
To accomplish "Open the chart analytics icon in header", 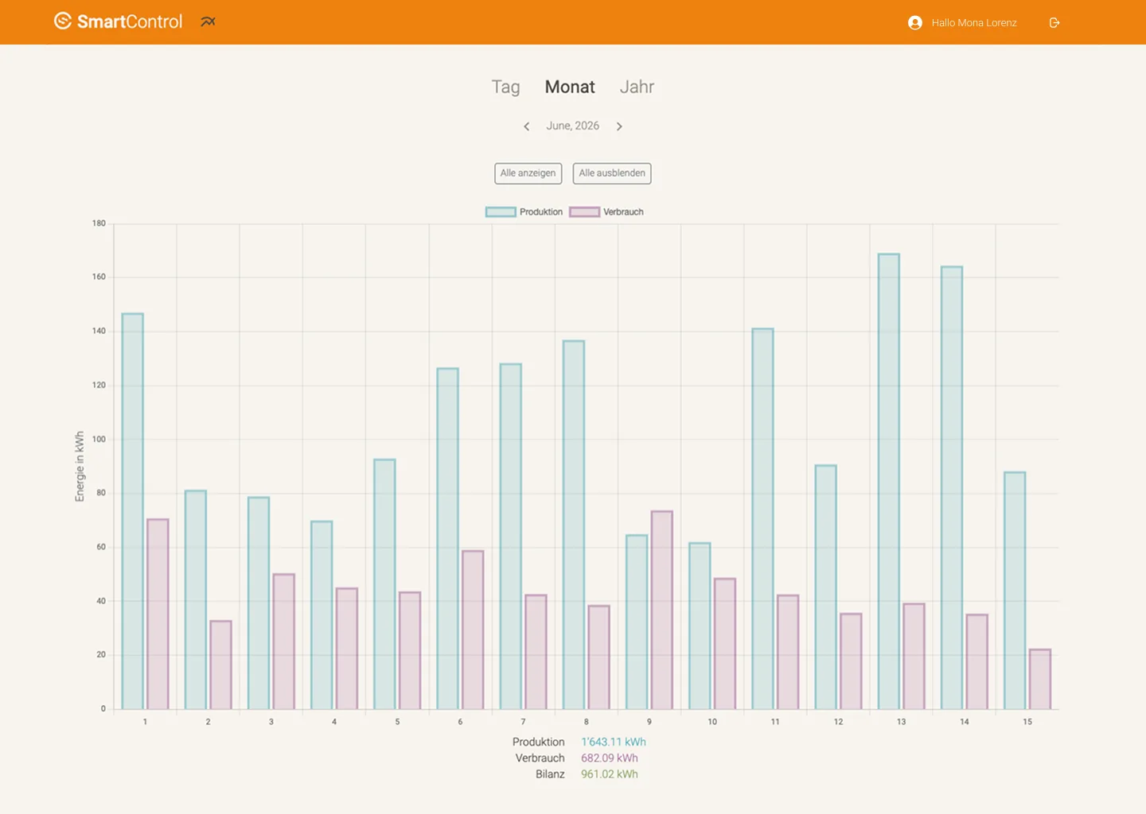I will click(209, 21).
